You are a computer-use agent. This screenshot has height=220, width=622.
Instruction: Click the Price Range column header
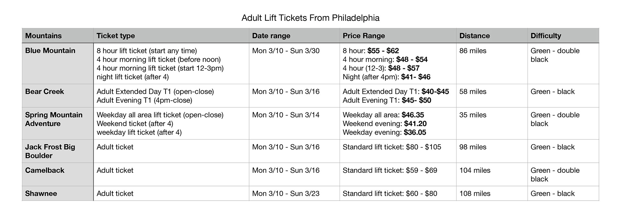pyautogui.click(x=398, y=36)
